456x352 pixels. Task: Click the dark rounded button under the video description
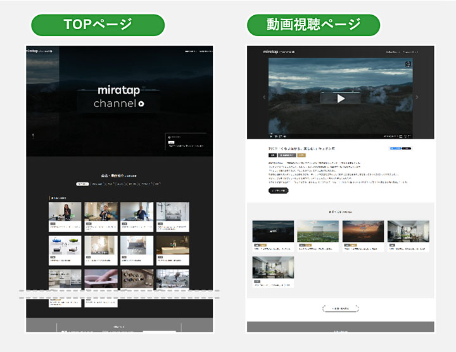[278, 191]
